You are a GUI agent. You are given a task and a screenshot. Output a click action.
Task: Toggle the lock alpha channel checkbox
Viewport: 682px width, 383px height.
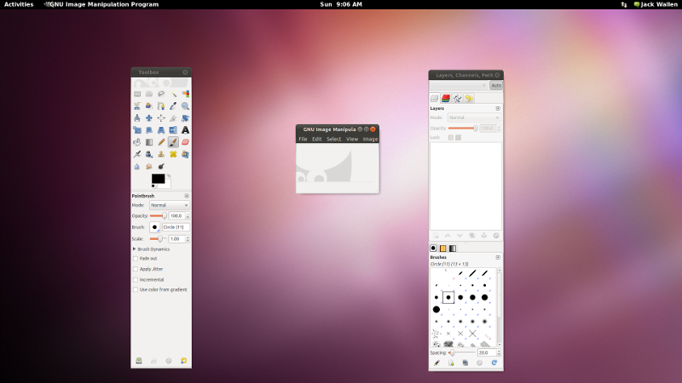click(458, 137)
